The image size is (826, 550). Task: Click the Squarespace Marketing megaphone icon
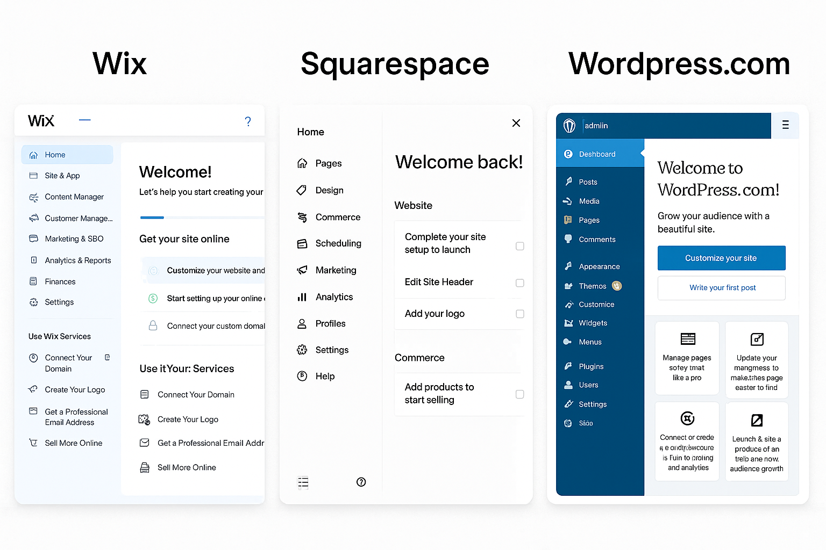click(x=302, y=270)
